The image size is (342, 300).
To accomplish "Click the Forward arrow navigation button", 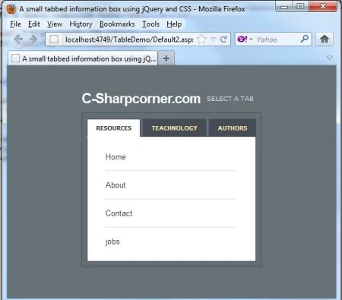I will 33,39.
